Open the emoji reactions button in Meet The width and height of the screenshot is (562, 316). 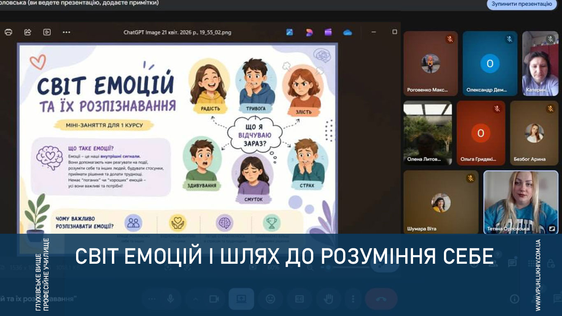(270, 299)
